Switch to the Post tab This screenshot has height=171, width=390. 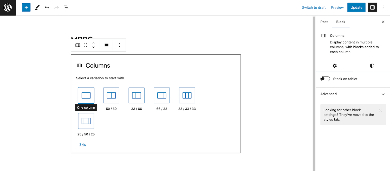pyautogui.click(x=324, y=22)
